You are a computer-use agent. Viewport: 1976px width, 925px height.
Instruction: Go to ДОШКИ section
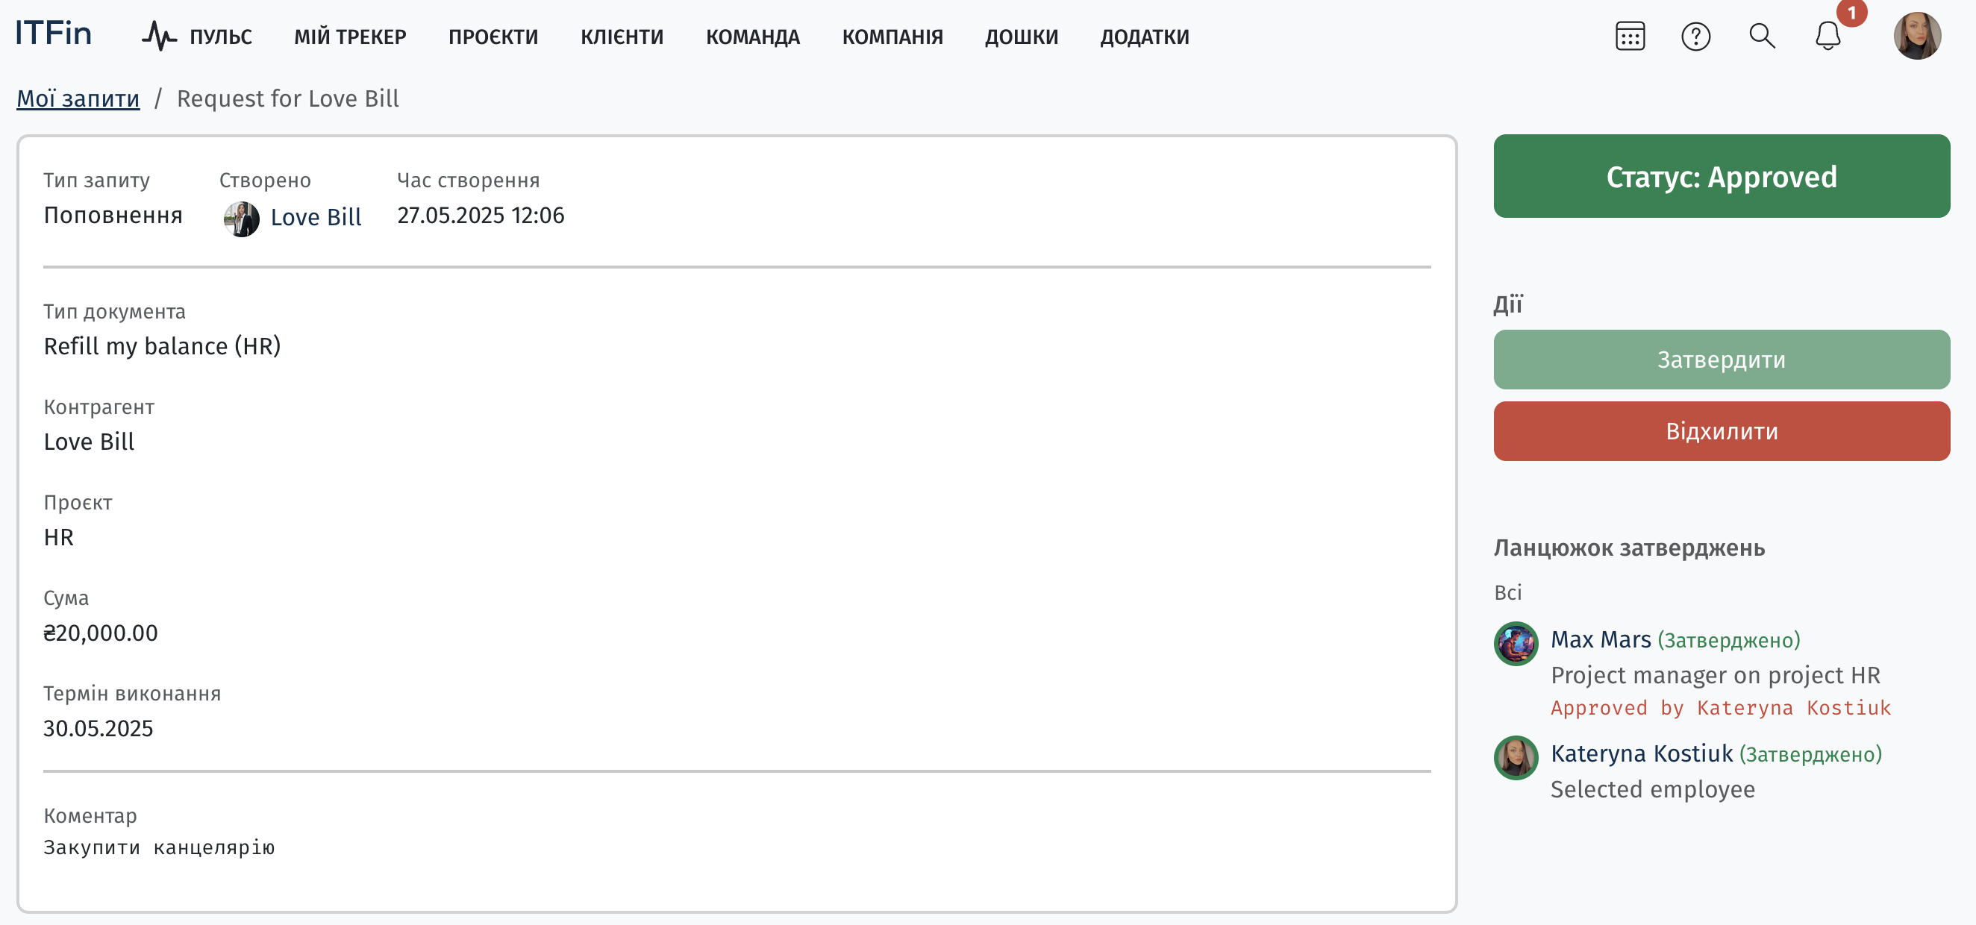pyautogui.click(x=1021, y=37)
